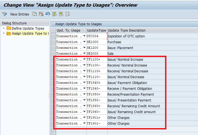Open usage dropdown for the OTC004 row
The width and height of the screenshot is (198, 135).
coord(84,36)
